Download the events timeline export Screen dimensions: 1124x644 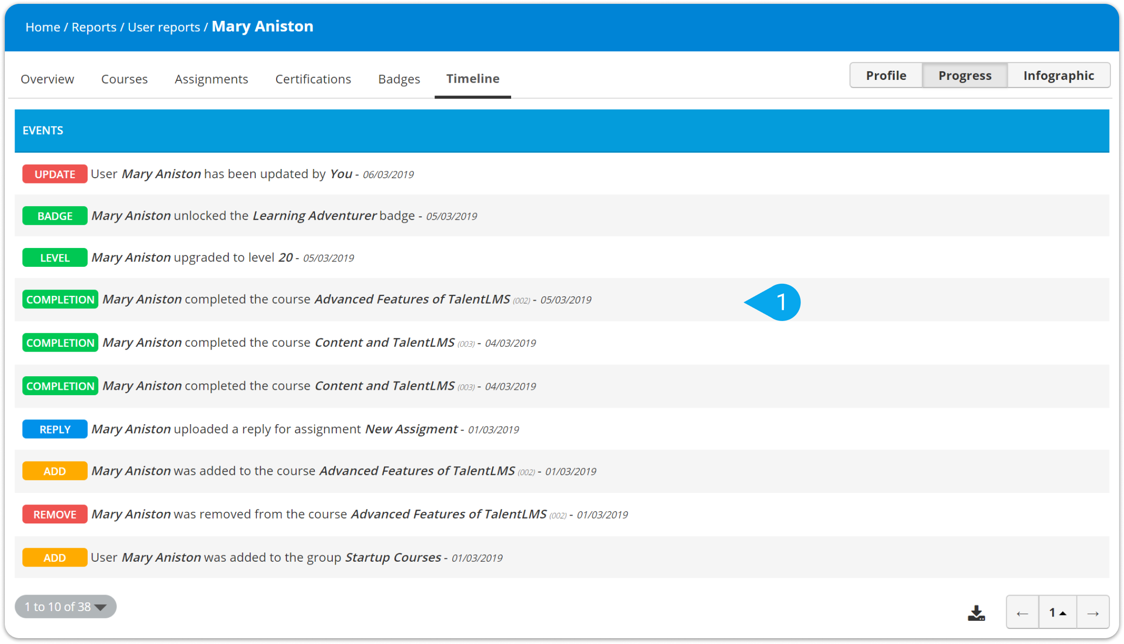pos(976,613)
